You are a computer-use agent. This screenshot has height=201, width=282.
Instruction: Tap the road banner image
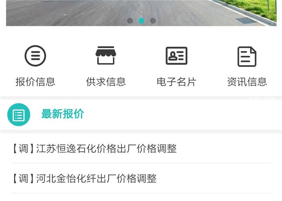point(141,13)
